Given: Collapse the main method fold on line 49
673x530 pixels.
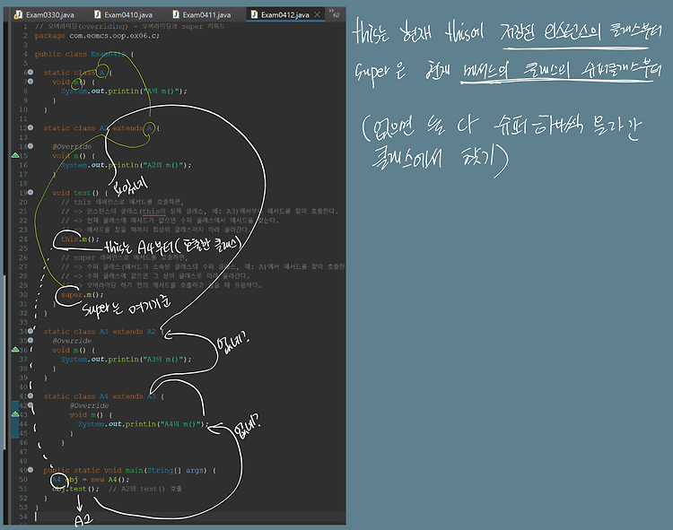Looking at the screenshot, I should tap(31, 470).
